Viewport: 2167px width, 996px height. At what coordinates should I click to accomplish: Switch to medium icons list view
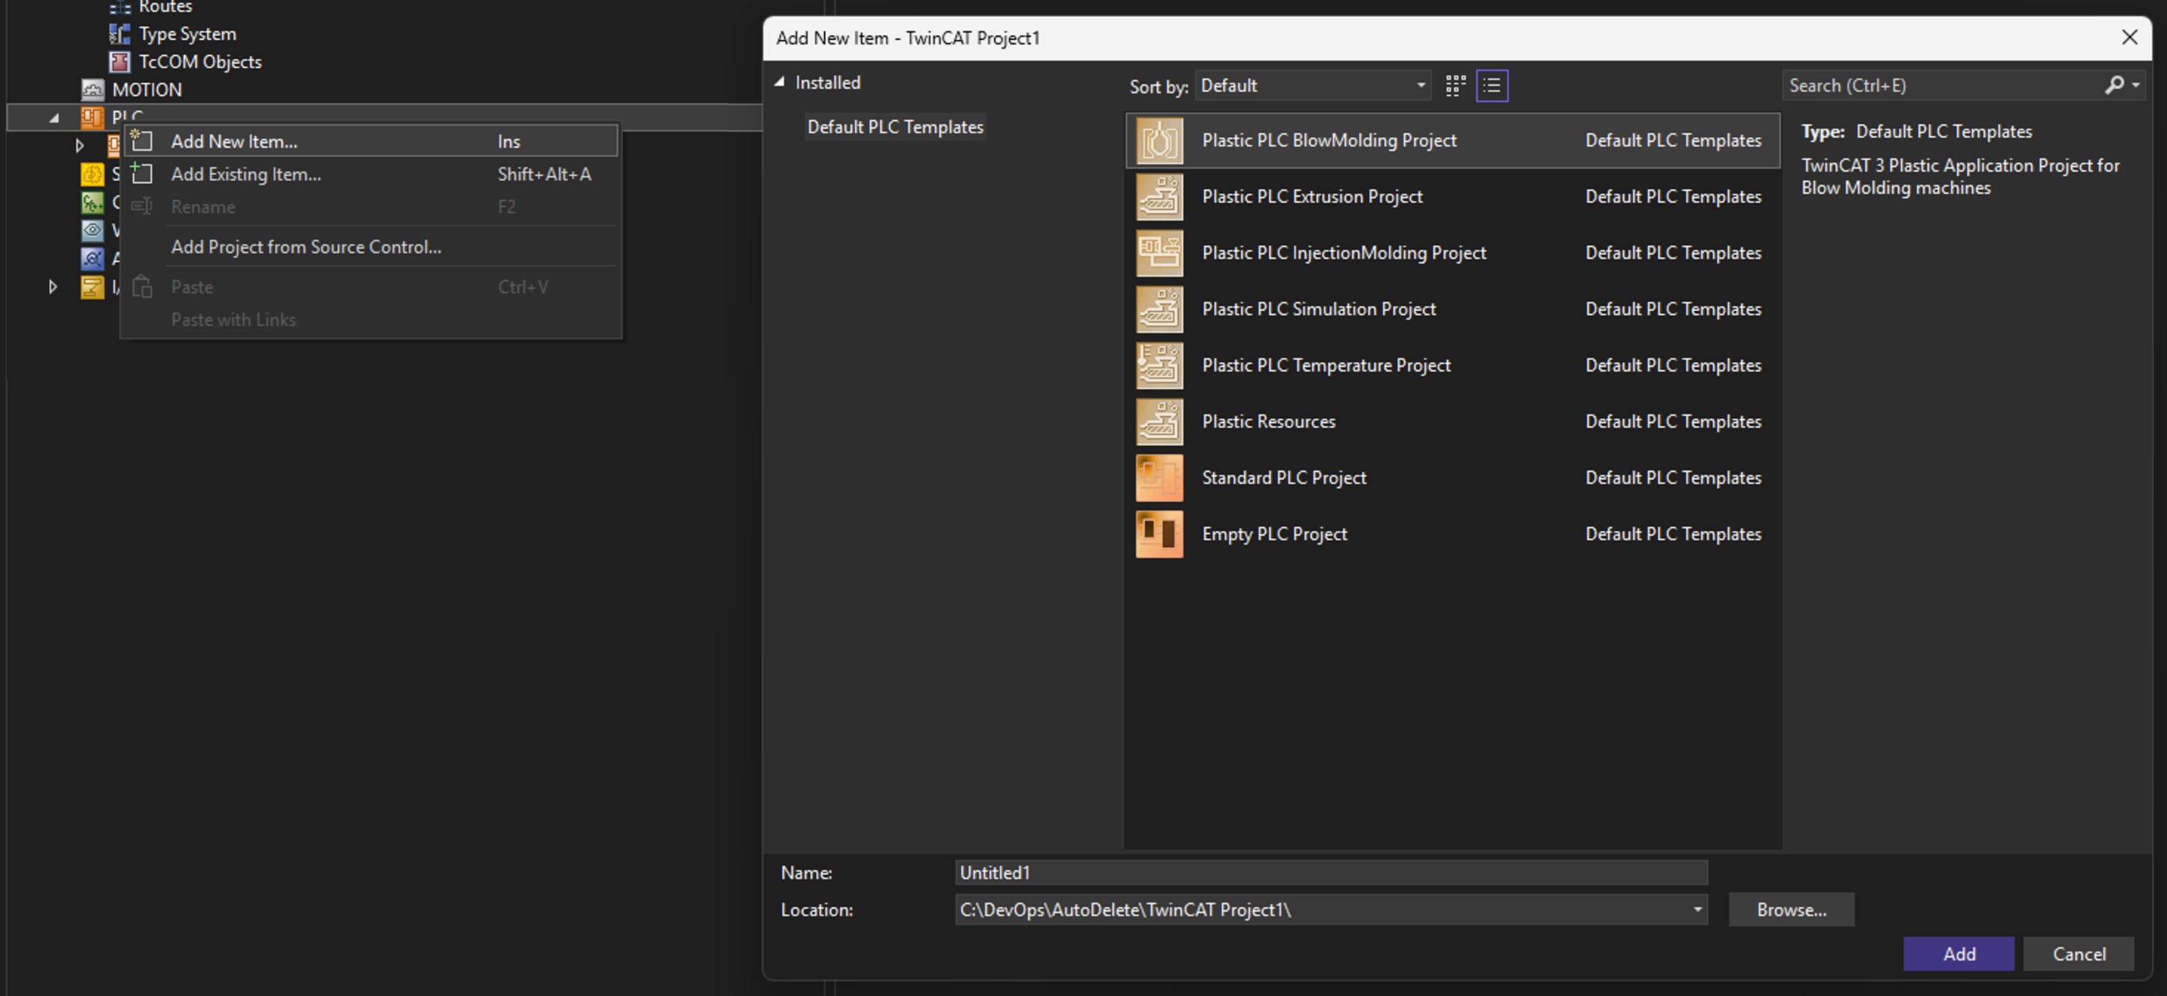pyautogui.click(x=1491, y=86)
